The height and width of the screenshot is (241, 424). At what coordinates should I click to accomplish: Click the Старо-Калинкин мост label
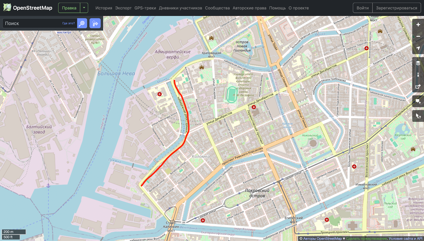tap(171, 227)
